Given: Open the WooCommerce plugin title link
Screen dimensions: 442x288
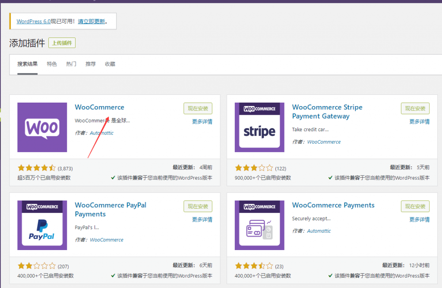Looking at the screenshot, I should tap(100, 107).
